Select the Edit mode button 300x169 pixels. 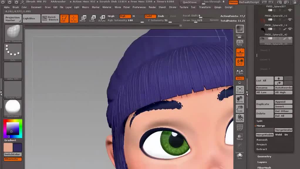point(64,18)
